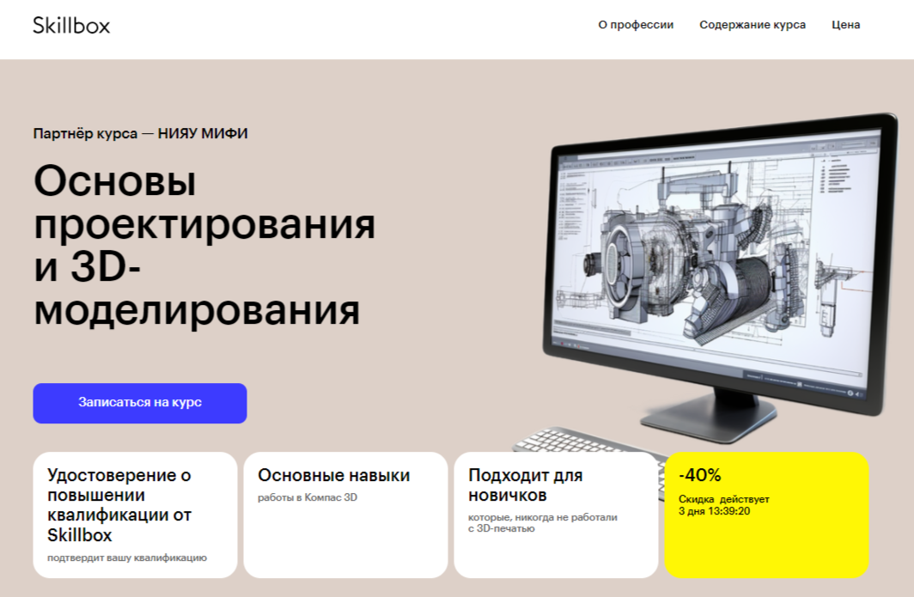Open the 'Цена' navigation link
Screen dimensions: 914x597
[846, 25]
